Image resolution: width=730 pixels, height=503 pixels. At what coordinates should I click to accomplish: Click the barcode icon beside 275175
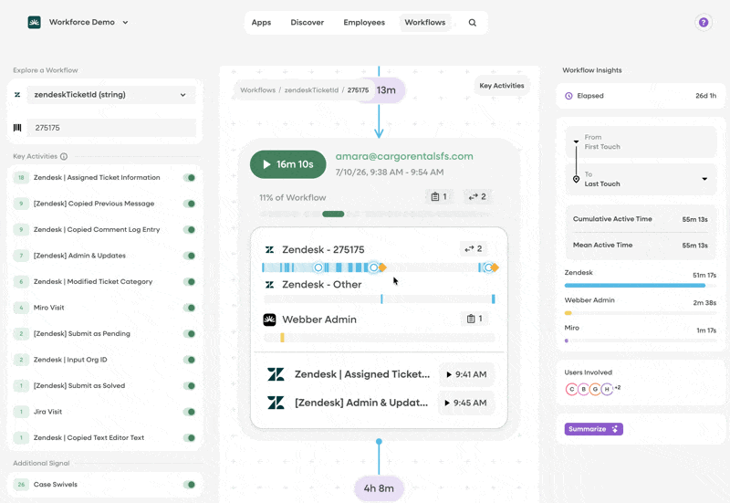(17, 128)
